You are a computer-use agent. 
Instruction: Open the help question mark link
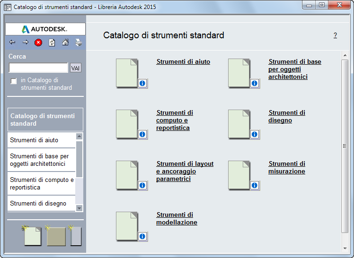(x=335, y=35)
